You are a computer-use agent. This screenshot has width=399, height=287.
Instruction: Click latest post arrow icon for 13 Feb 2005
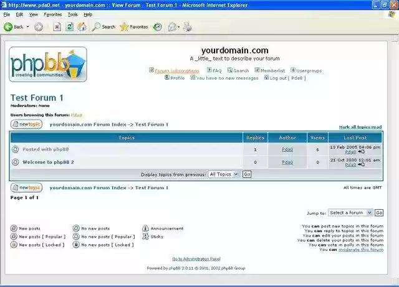(x=361, y=152)
